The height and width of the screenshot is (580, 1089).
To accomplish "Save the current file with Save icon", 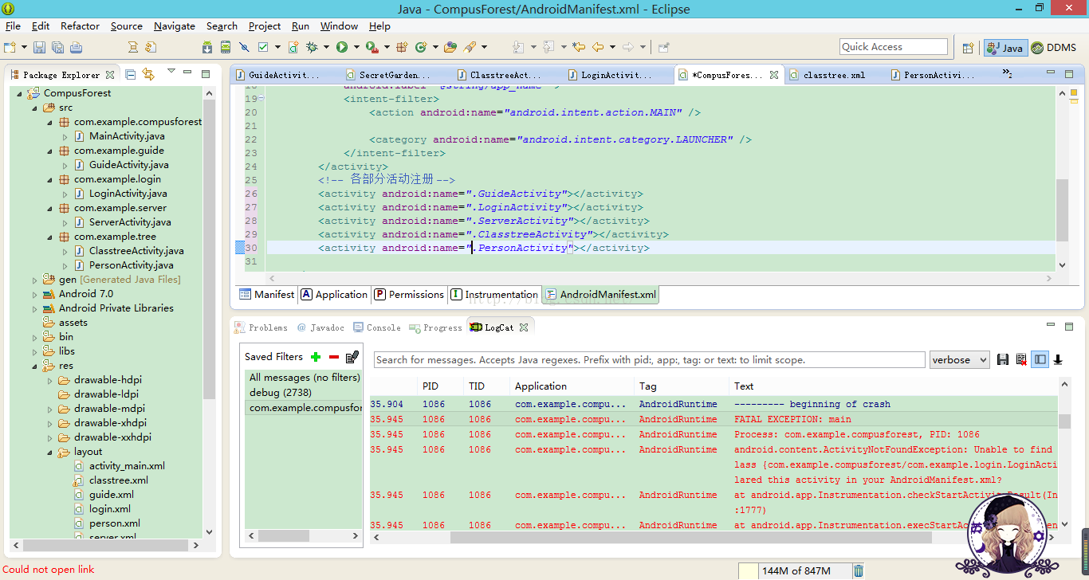I will pyautogui.click(x=39, y=48).
